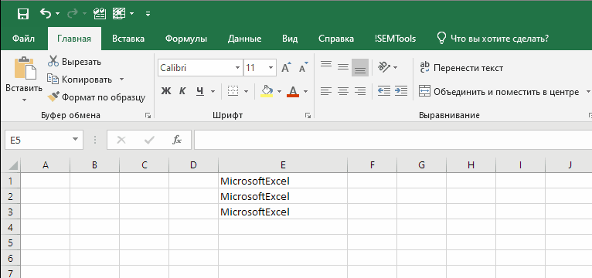The image size is (592, 278).
Task: Click the Save icon in quick access toolbar
Action: (23, 14)
